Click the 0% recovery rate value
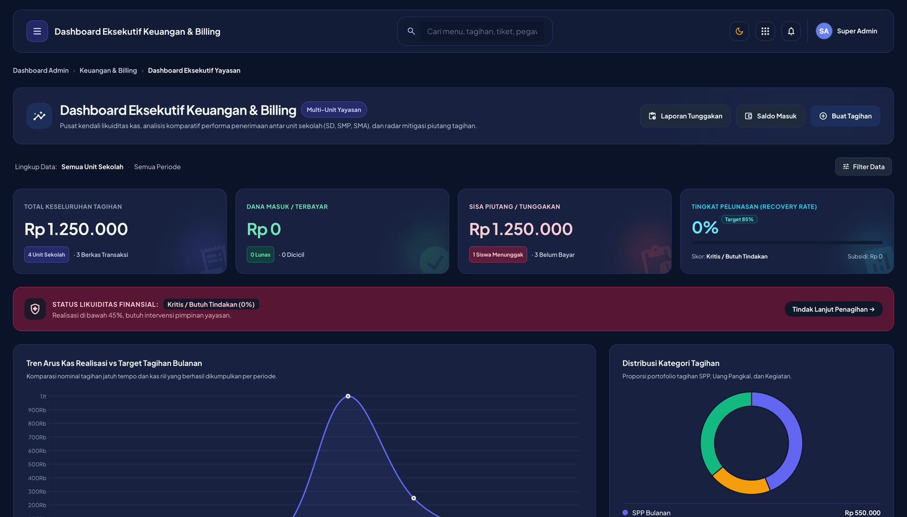The image size is (907, 517). 705,227
